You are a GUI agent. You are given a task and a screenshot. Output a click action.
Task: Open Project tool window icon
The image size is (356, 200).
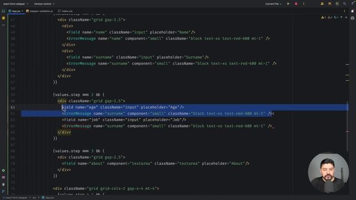coord(3,11)
